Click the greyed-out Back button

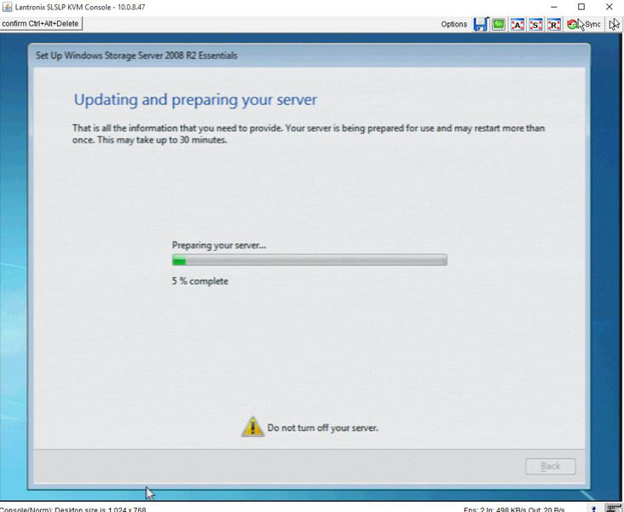tap(551, 466)
